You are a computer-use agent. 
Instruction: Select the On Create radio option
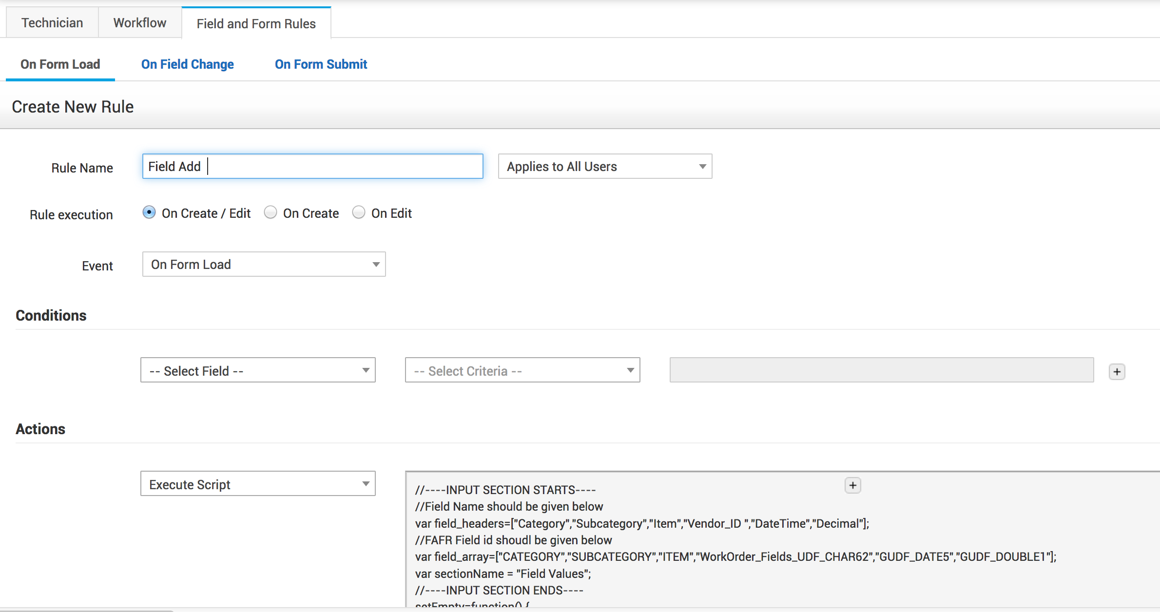271,213
